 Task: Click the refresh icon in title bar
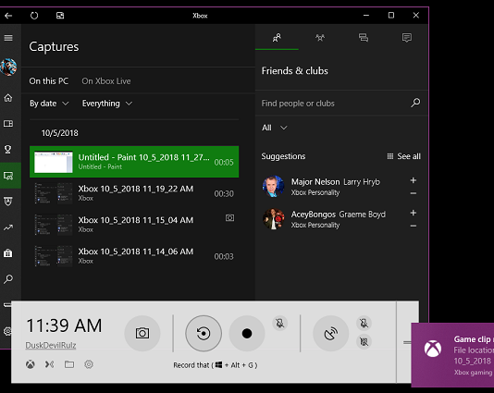pyautogui.click(x=34, y=16)
